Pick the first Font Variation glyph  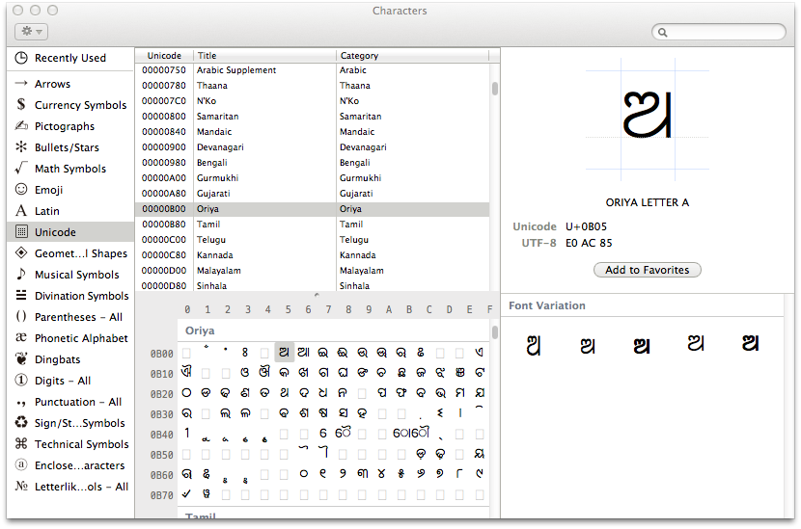click(x=532, y=345)
